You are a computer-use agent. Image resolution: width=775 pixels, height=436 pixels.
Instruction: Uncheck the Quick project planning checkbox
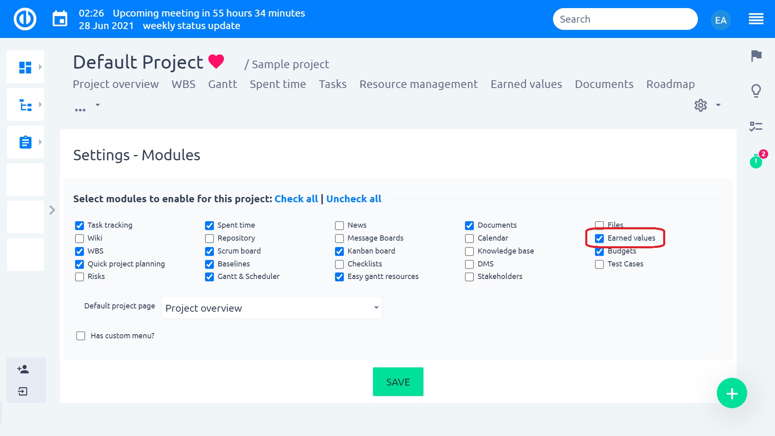(80, 264)
